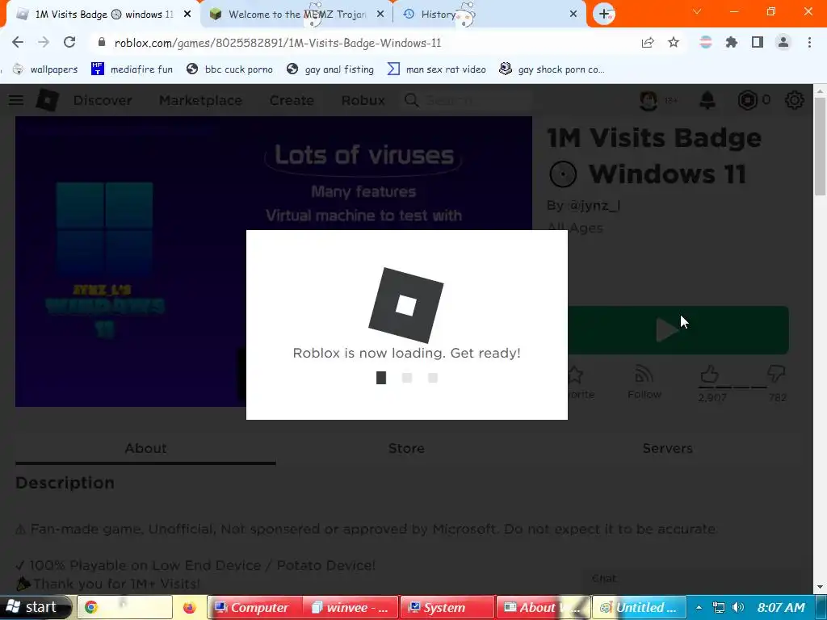Open the Roblox avatar profile icon
The image size is (827, 620).
(649, 100)
